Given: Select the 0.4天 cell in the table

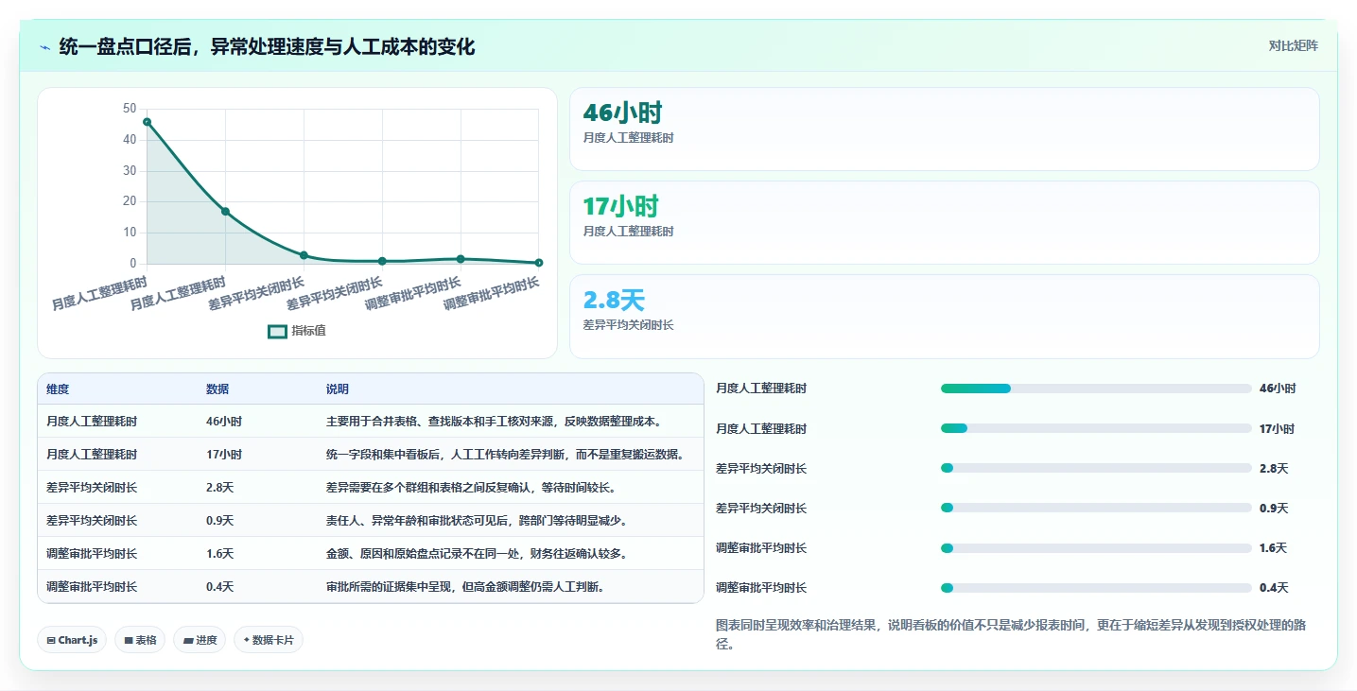Looking at the screenshot, I should pos(220,587).
